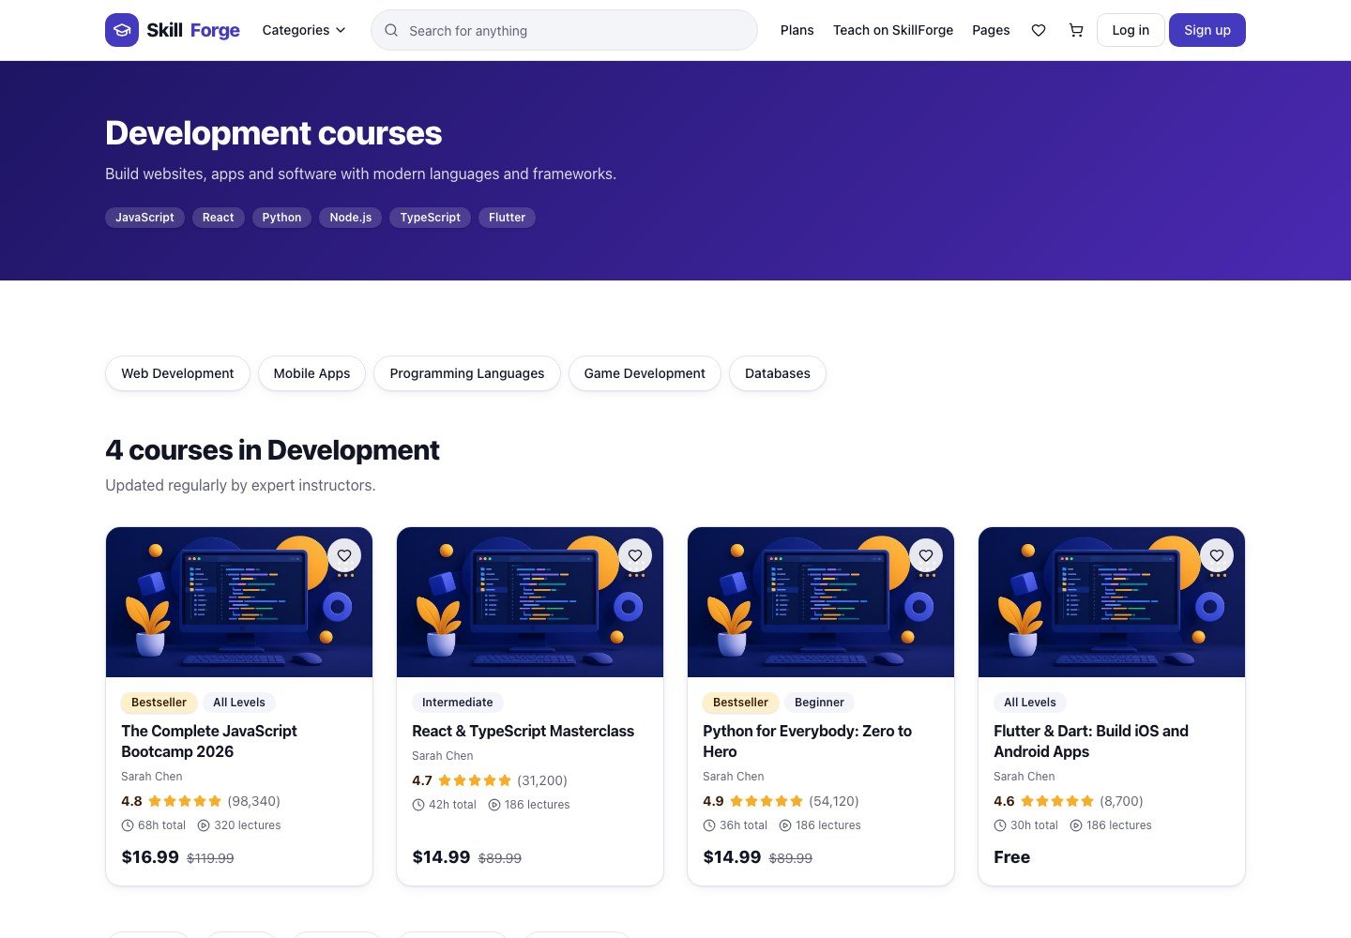Filter by Databases subcategory
The width and height of the screenshot is (1351, 938).
pyautogui.click(x=778, y=373)
